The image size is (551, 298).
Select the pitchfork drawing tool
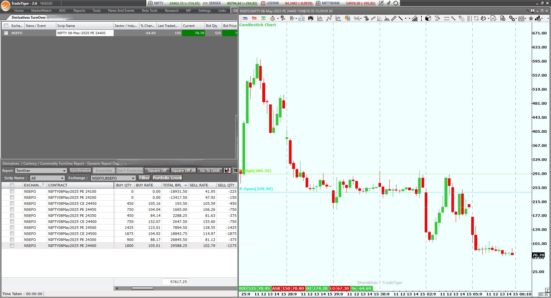[453, 18]
